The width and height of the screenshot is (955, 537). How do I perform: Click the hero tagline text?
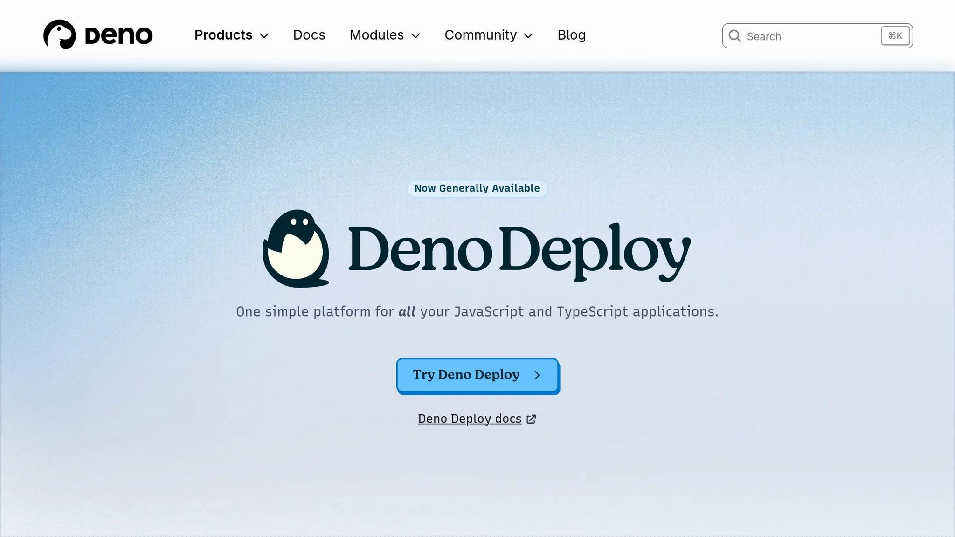[x=477, y=311]
